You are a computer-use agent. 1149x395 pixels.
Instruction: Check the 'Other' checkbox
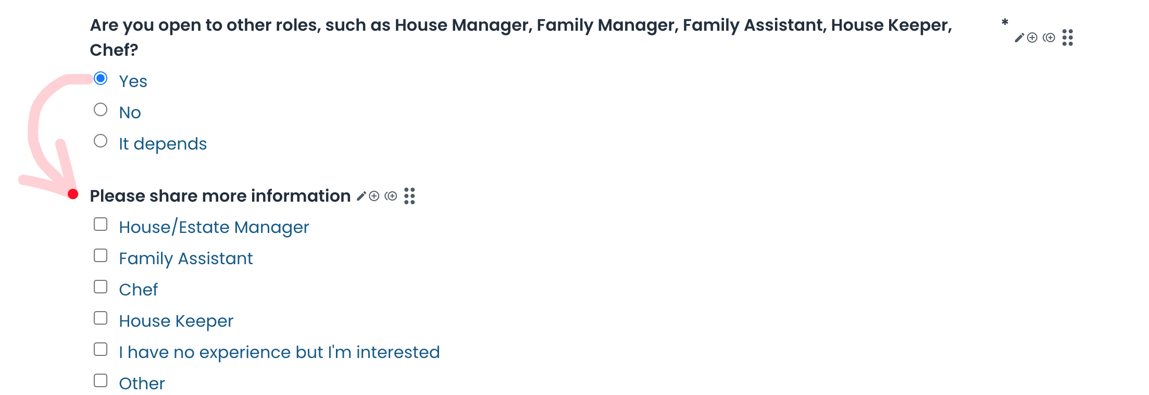pos(101,381)
